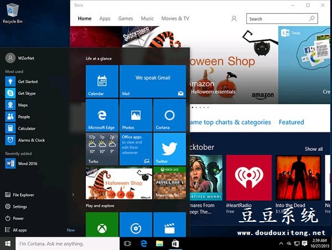Open Game top charts & categories link
332x250 pixels.
pyautogui.click(x=230, y=122)
